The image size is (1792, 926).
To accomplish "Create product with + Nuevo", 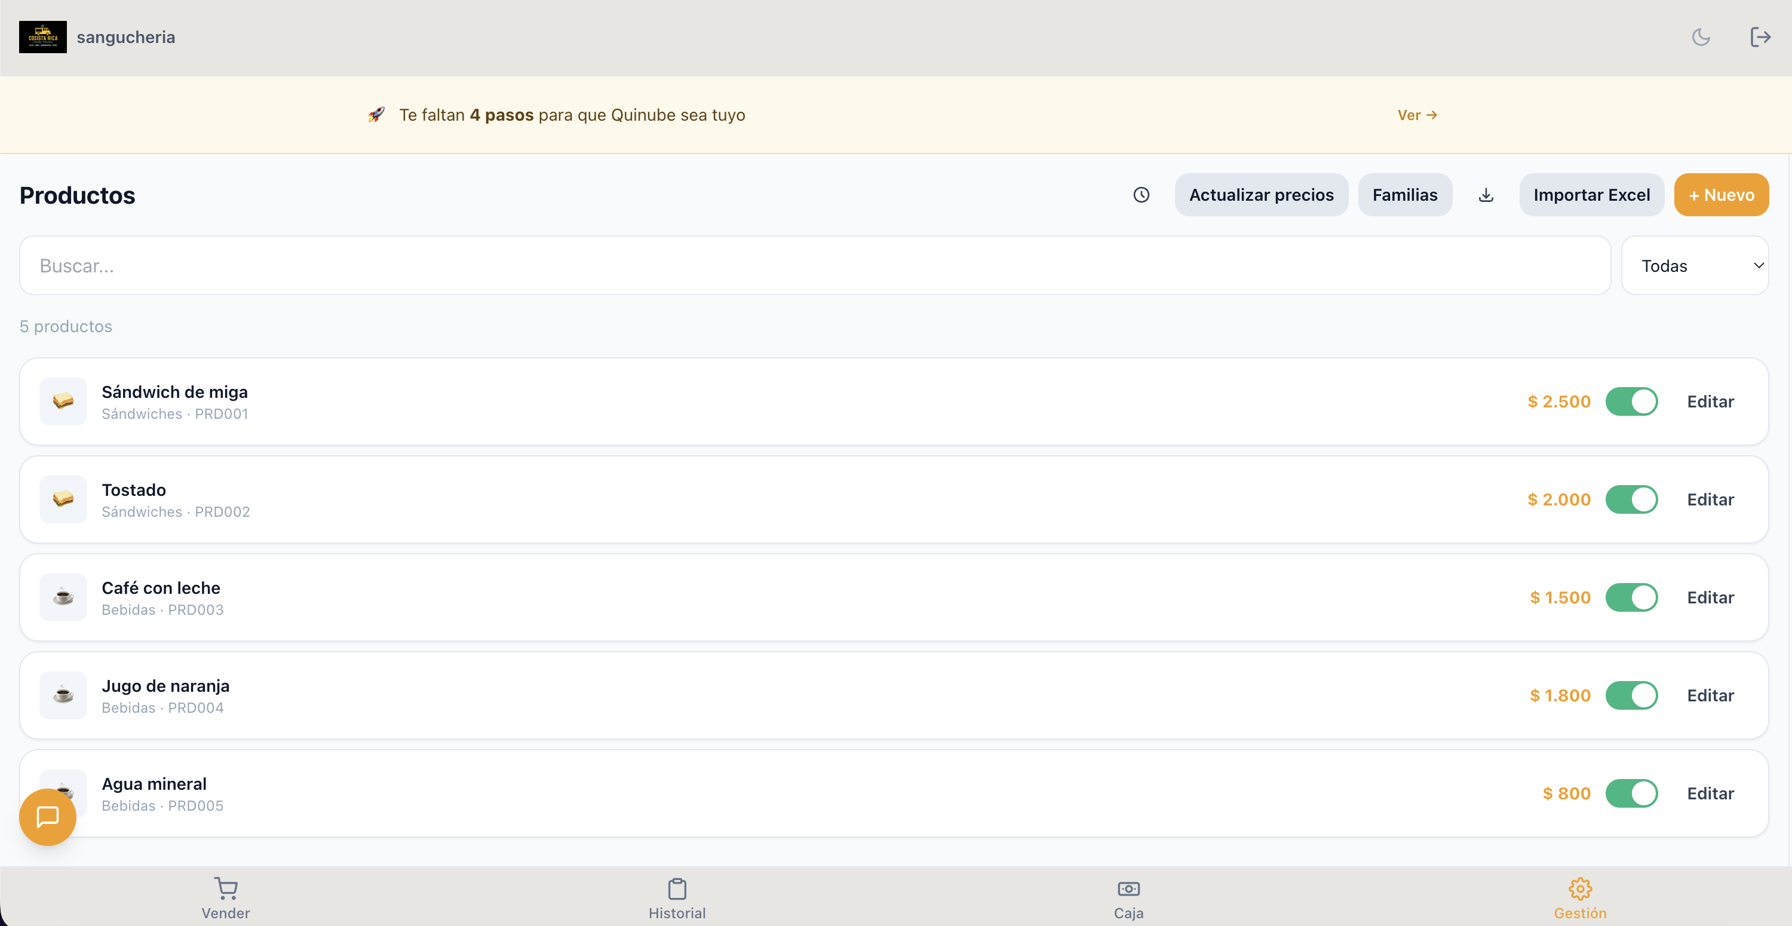I will coord(1721,195).
